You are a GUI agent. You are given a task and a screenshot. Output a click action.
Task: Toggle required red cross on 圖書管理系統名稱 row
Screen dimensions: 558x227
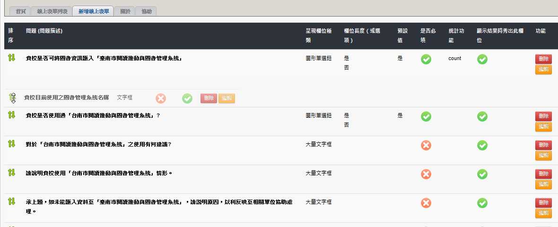pyautogui.click(x=161, y=98)
